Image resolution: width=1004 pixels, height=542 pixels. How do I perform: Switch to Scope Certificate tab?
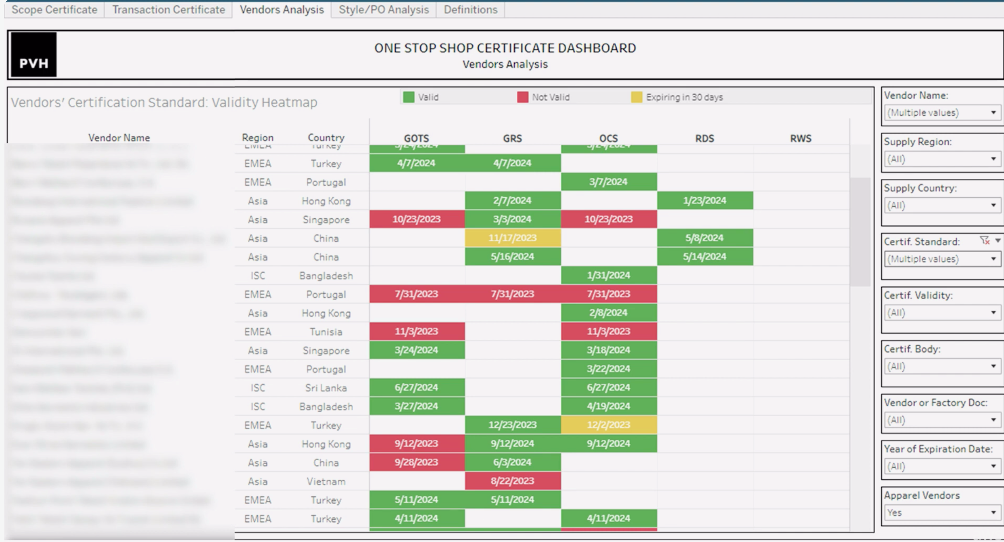click(x=54, y=9)
